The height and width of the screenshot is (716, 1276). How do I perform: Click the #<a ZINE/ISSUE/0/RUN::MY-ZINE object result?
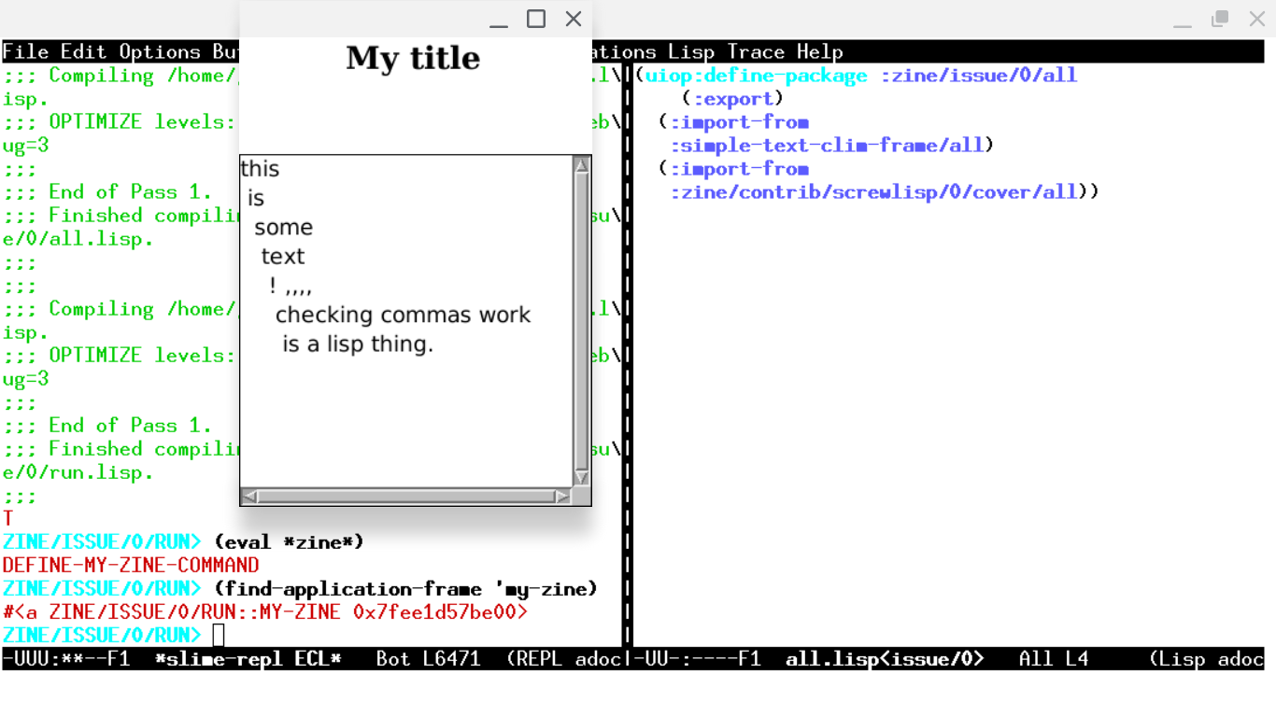[265, 612]
